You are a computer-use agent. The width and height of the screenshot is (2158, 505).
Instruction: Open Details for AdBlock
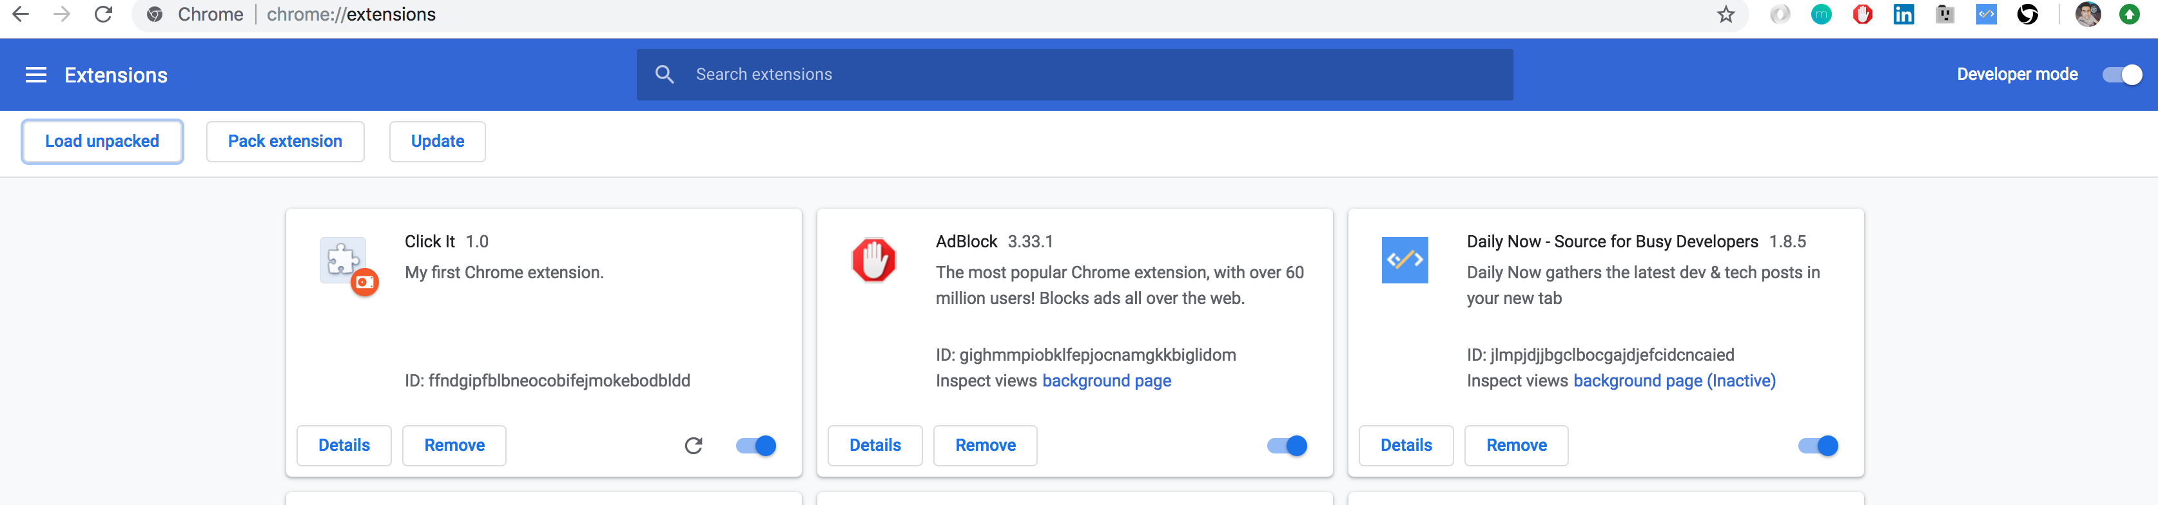tap(875, 446)
